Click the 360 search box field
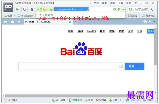Image resolution: width=159 pixels, height=104 pixels. 141,10
